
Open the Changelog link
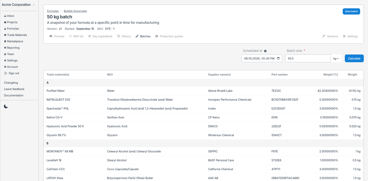[x=11, y=83]
